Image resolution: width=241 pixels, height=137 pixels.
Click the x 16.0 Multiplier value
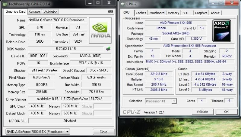tap(159, 79)
